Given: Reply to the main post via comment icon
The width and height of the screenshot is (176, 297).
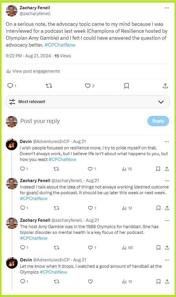Looking at the screenshot, I should pos(10,86).
